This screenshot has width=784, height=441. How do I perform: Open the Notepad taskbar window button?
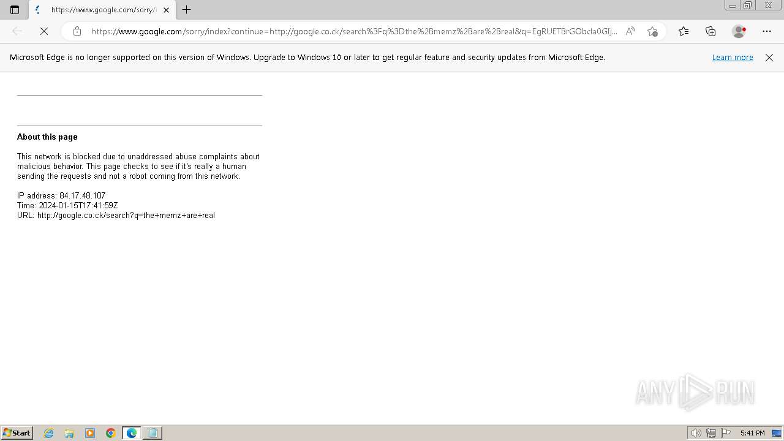[x=153, y=433]
